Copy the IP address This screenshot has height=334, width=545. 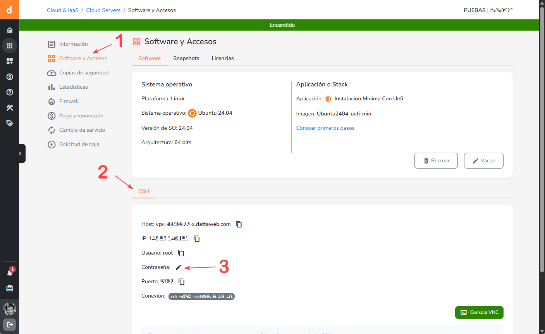click(x=197, y=239)
